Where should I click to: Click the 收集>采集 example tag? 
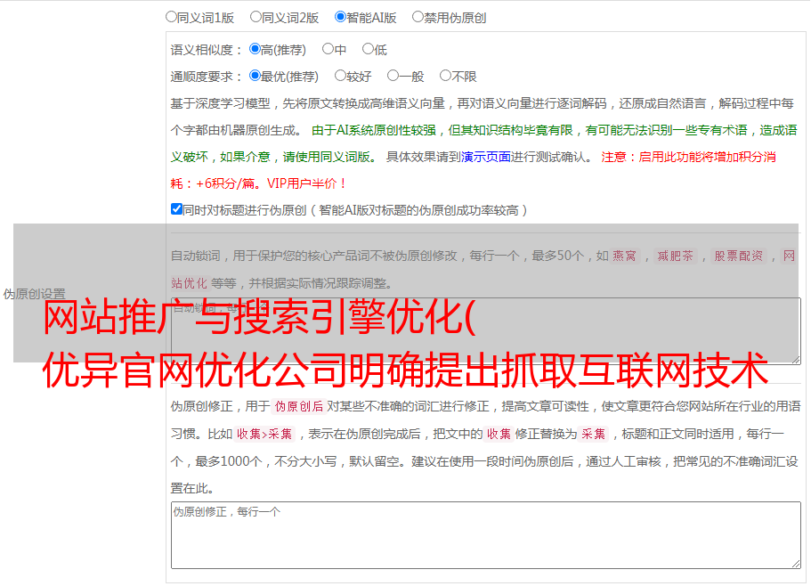pyautogui.click(x=264, y=434)
